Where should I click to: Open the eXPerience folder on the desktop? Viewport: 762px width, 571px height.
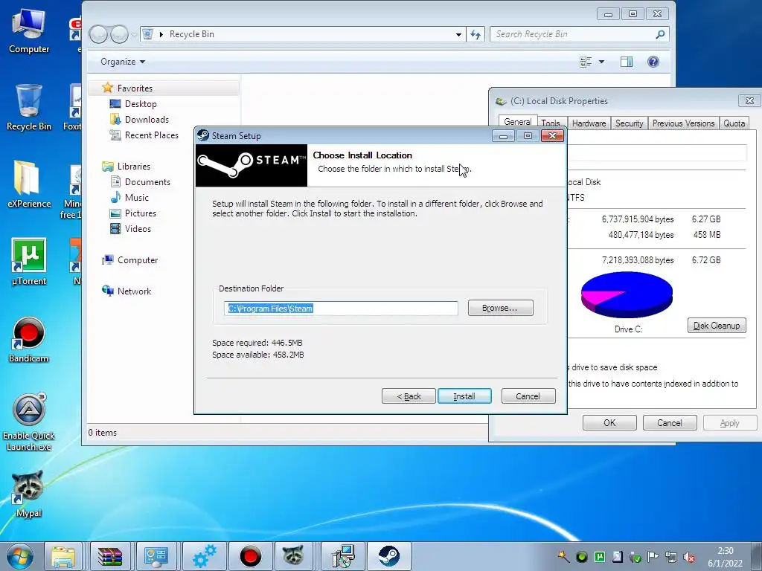tap(29, 184)
